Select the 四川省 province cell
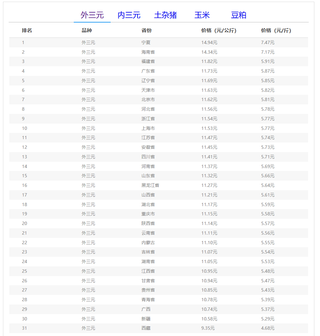 [x=148, y=157]
